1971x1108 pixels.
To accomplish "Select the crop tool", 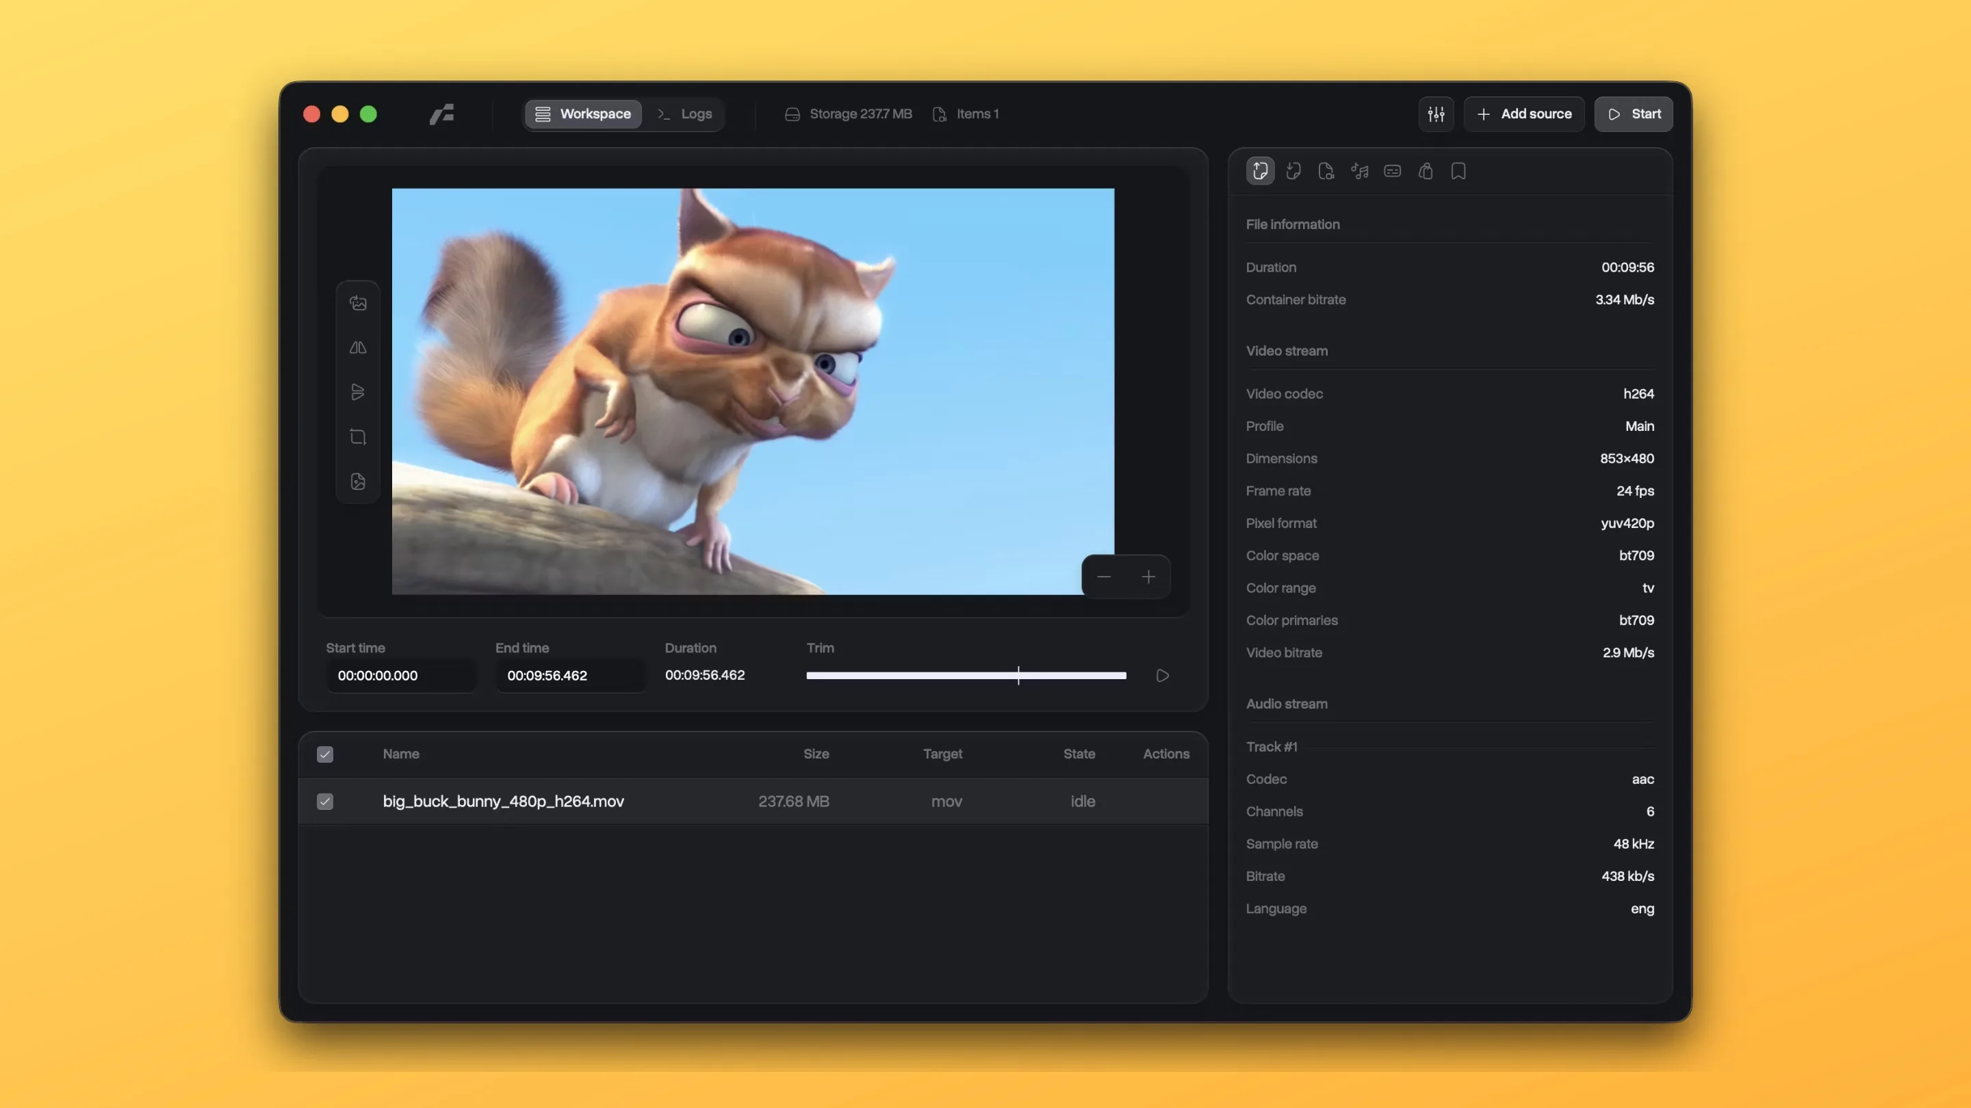I will tap(358, 436).
